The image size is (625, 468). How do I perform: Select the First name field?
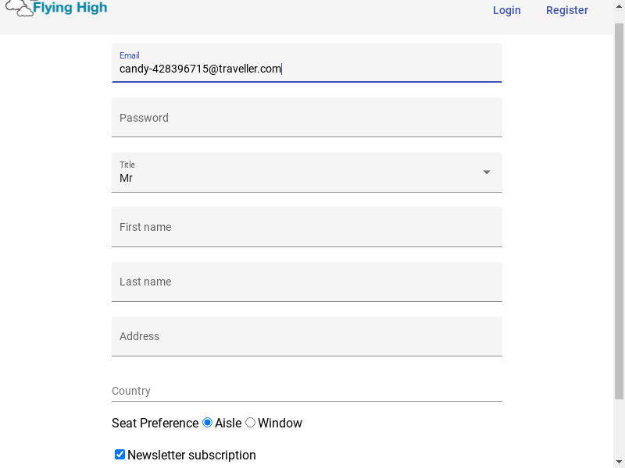point(307,227)
